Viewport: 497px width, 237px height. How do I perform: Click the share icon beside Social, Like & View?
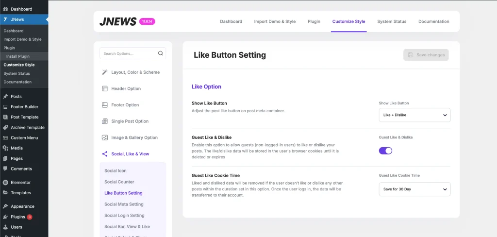coord(105,154)
